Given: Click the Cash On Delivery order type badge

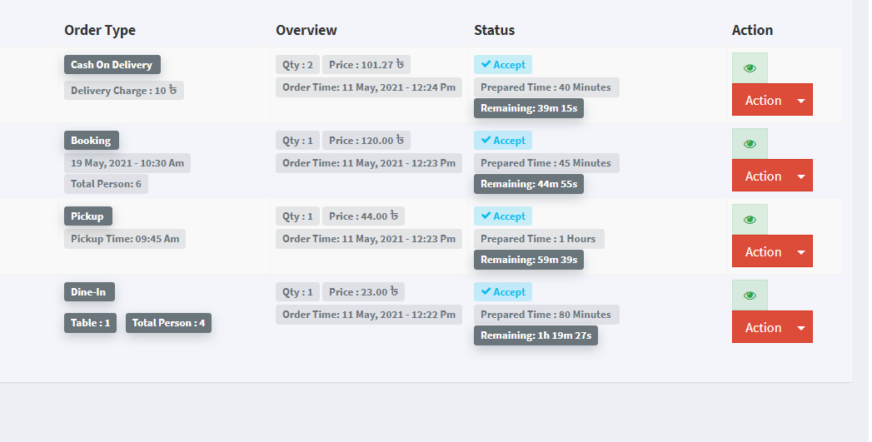Looking at the screenshot, I should point(112,65).
